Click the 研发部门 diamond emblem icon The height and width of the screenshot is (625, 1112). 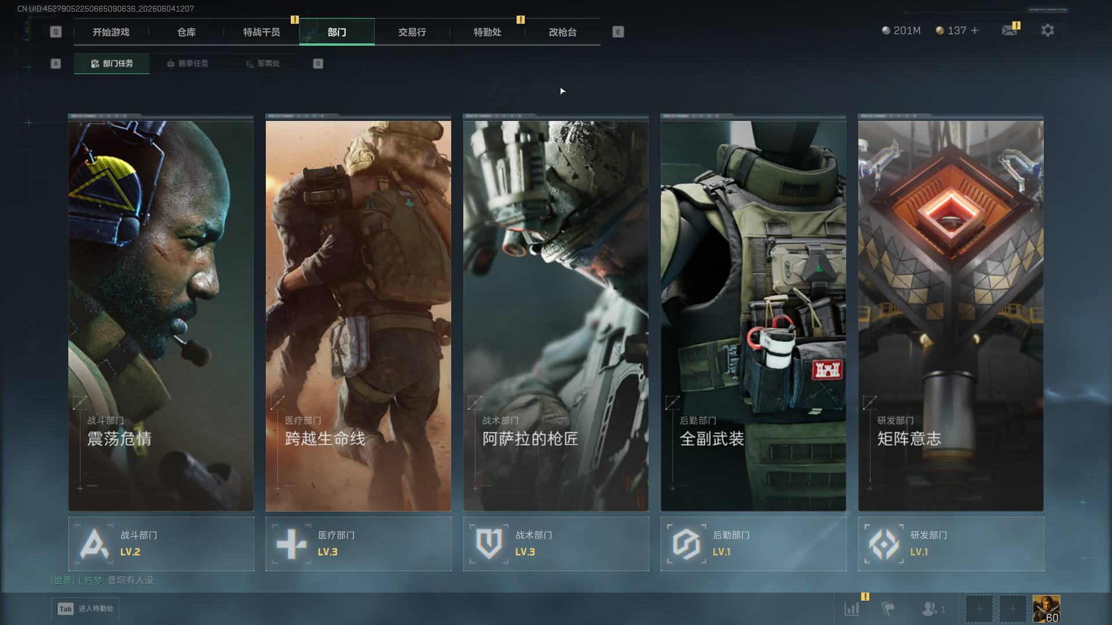tap(884, 544)
